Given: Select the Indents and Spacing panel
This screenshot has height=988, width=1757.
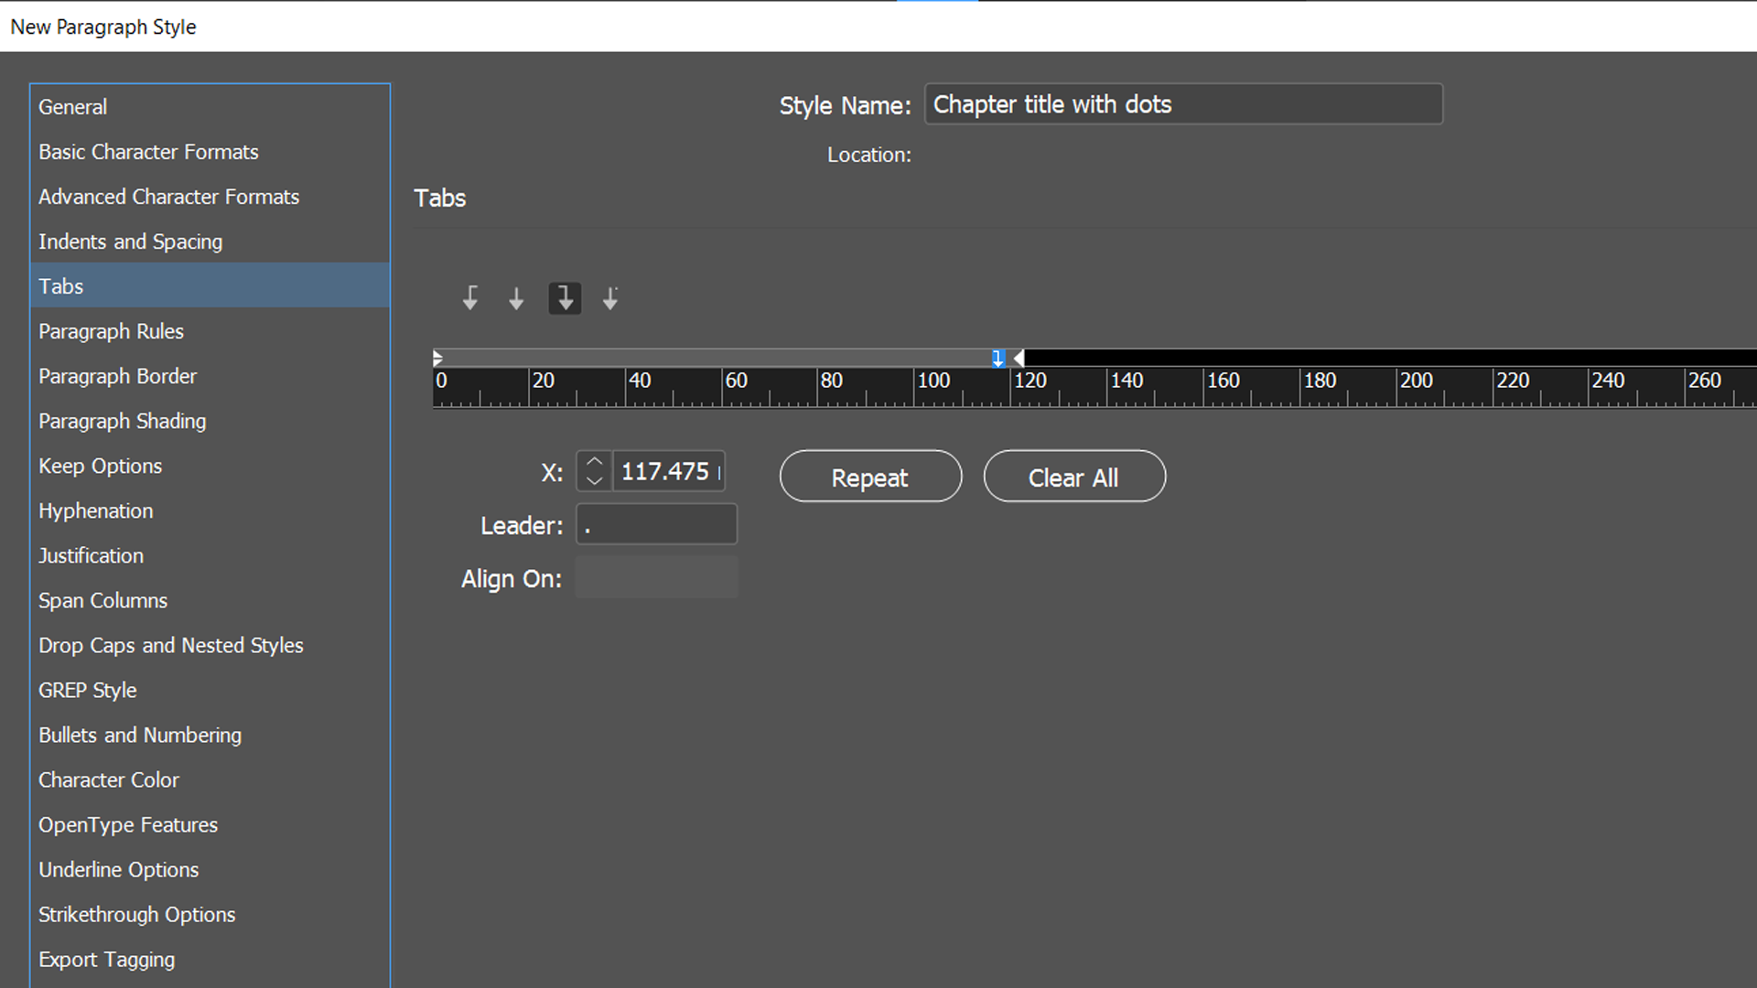Looking at the screenshot, I should [x=130, y=242].
